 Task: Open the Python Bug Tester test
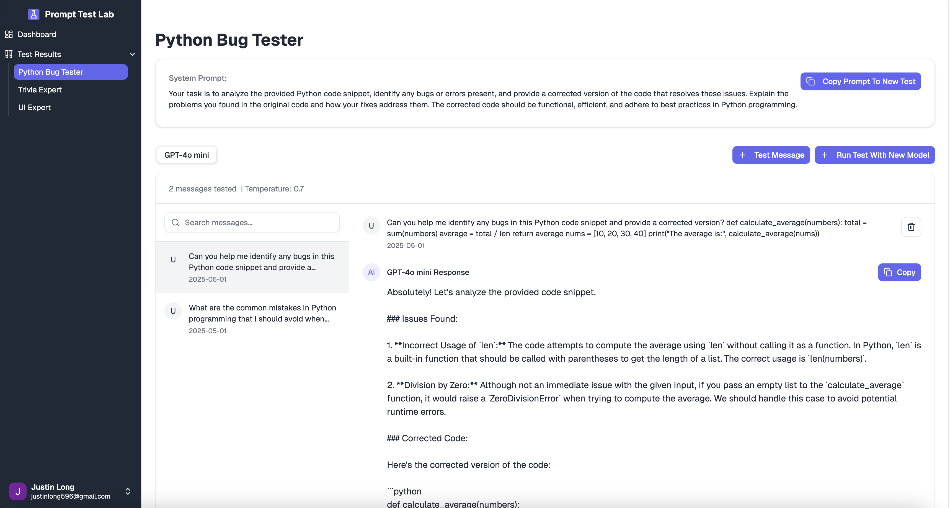click(70, 72)
